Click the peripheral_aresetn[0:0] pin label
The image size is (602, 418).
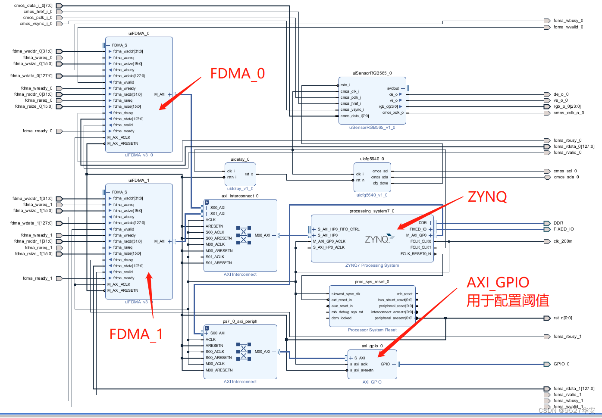[x=394, y=318]
